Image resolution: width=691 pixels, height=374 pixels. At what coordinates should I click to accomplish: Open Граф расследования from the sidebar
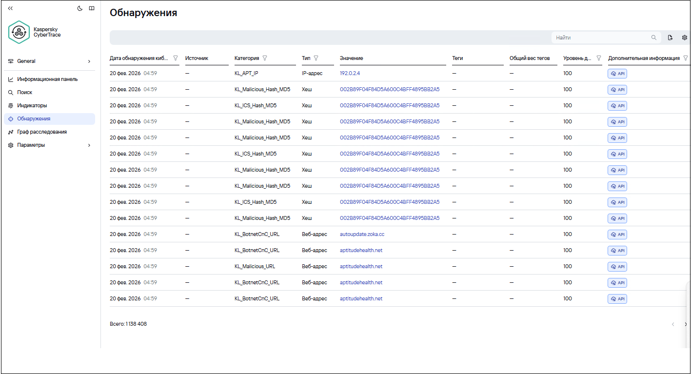tap(50, 132)
